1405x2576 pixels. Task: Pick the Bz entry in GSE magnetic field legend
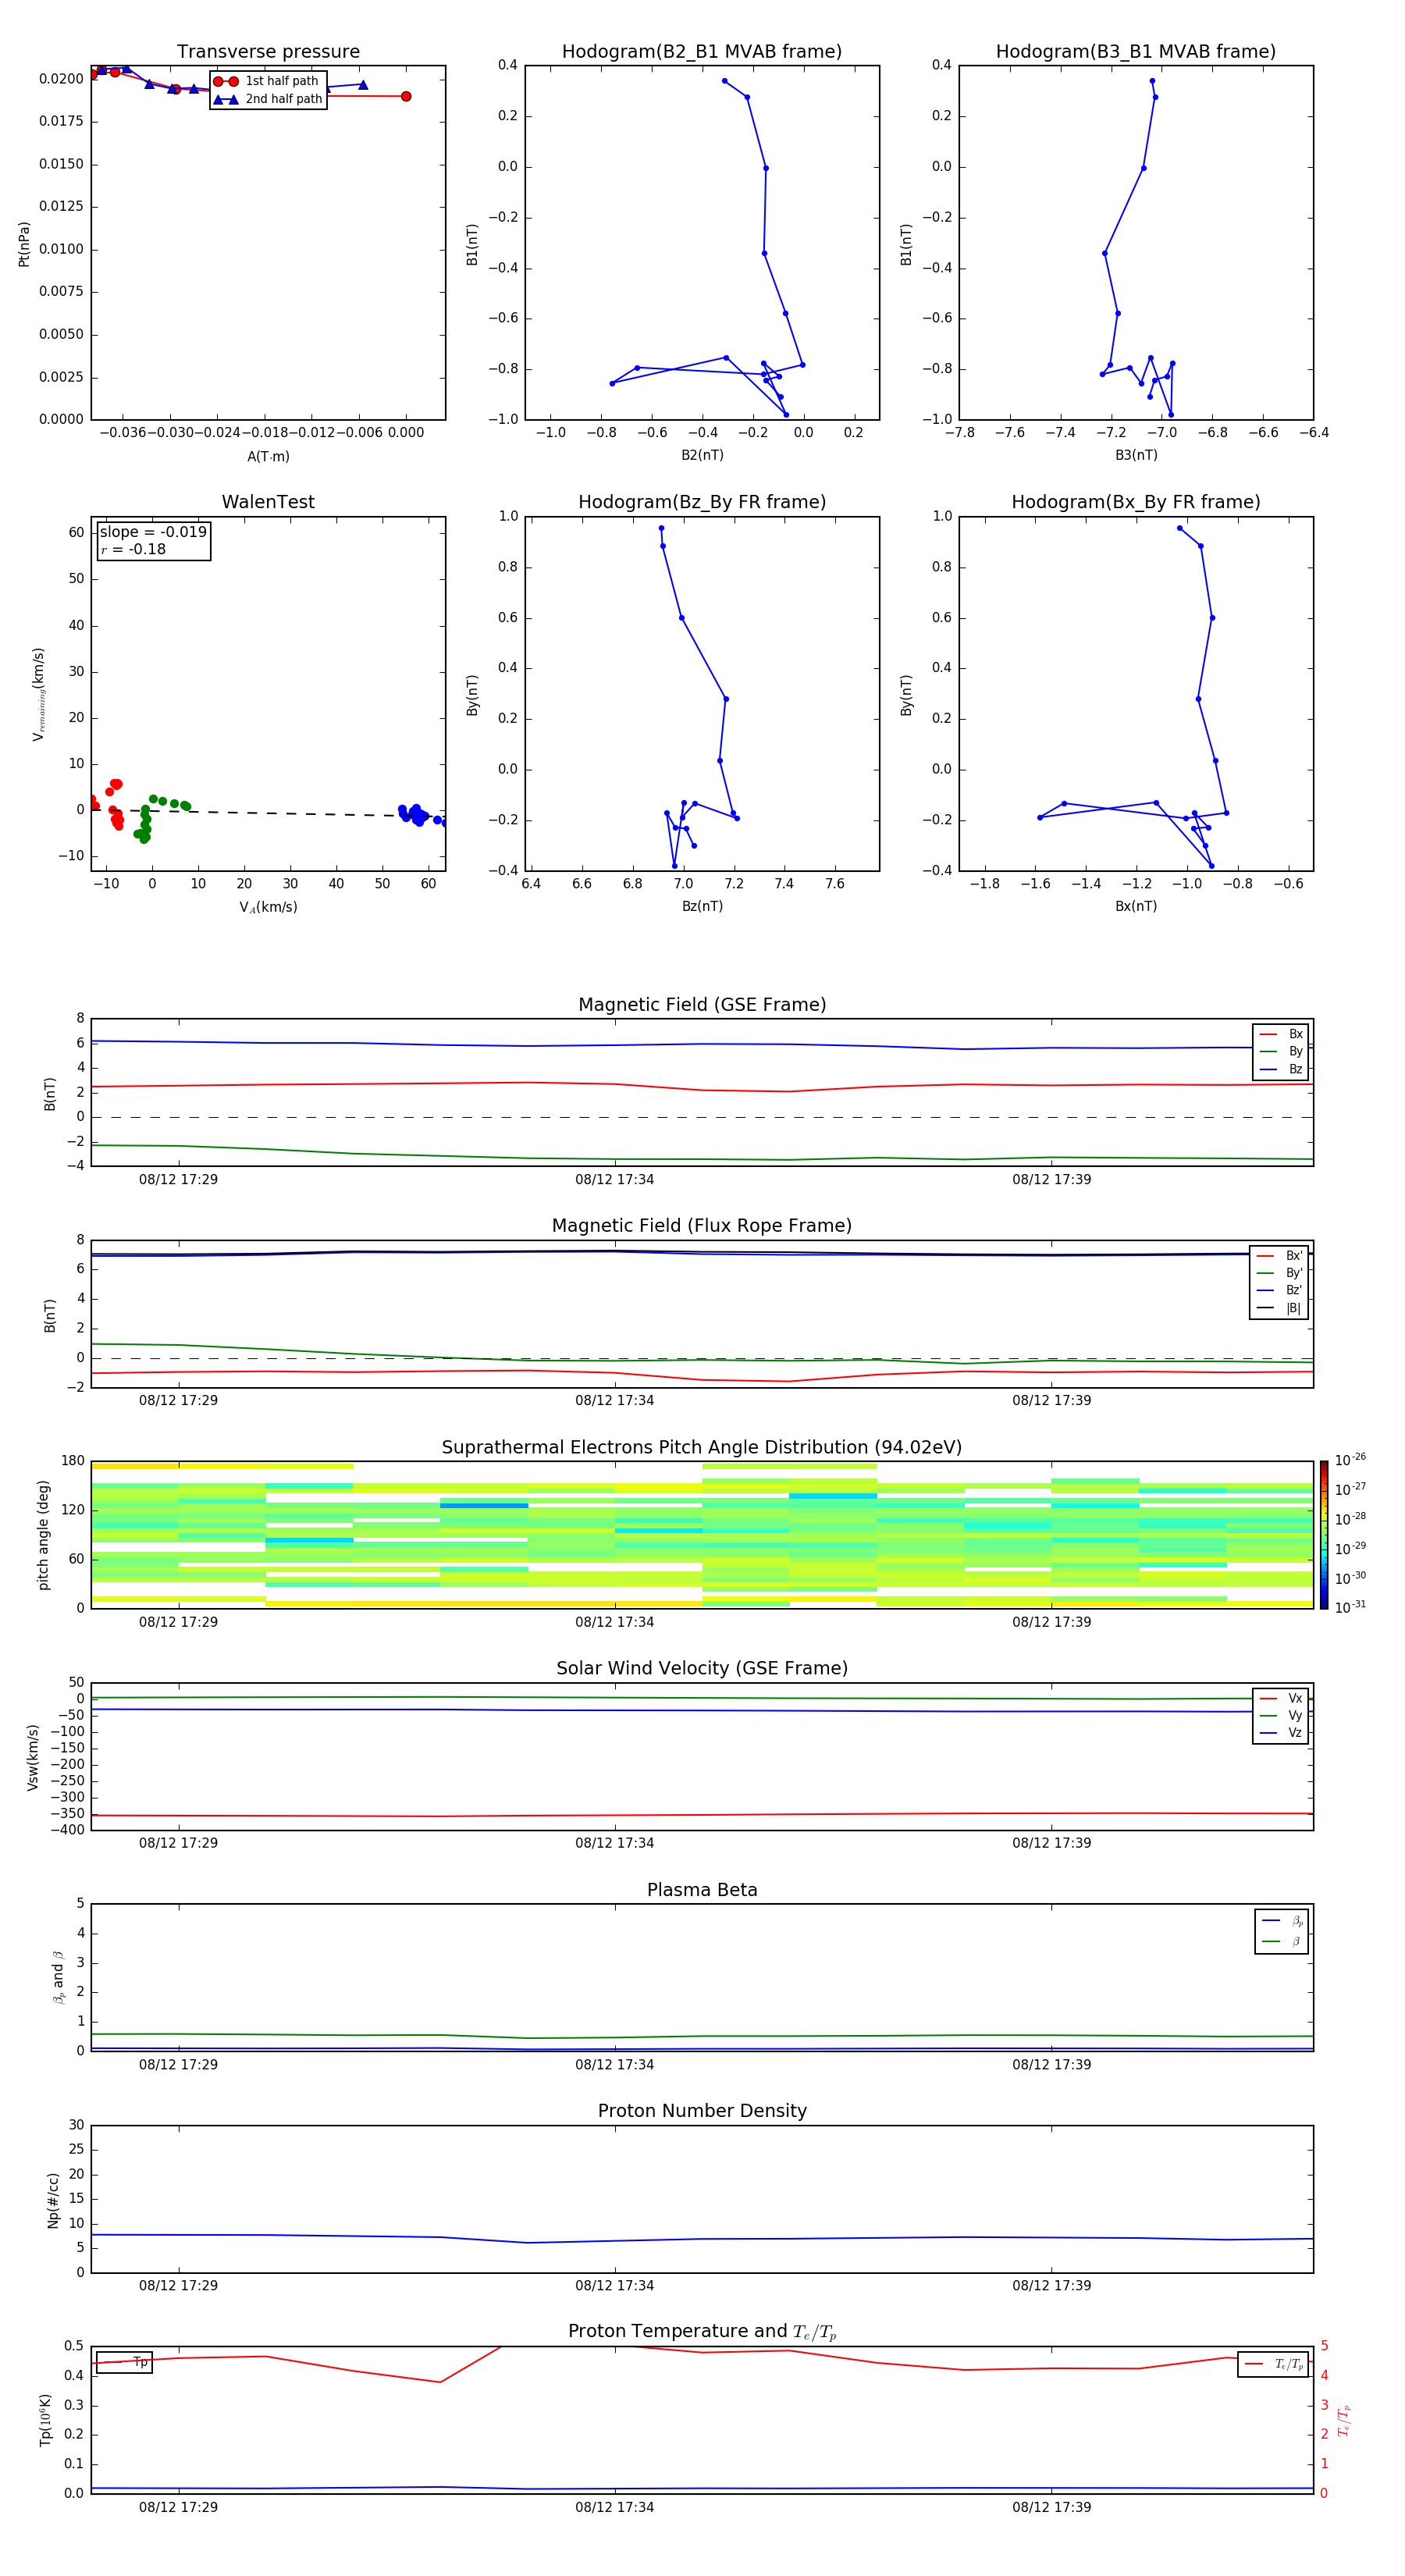(x=1281, y=1069)
